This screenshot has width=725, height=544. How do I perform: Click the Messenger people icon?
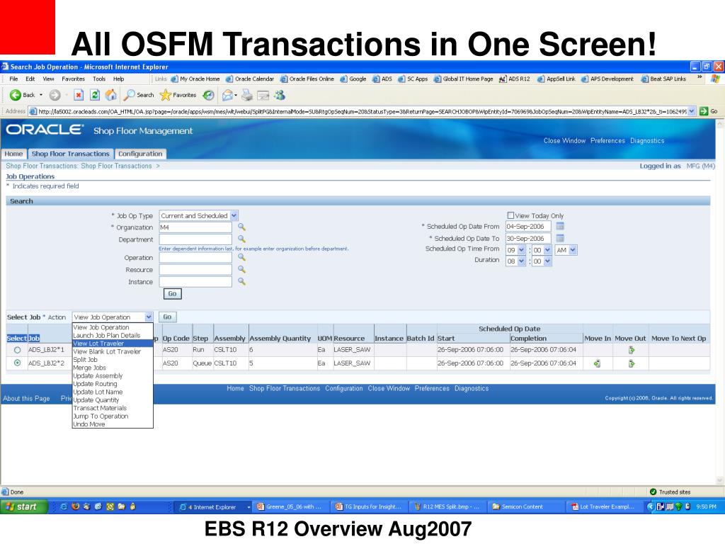pyautogui.click(x=280, y=96)
